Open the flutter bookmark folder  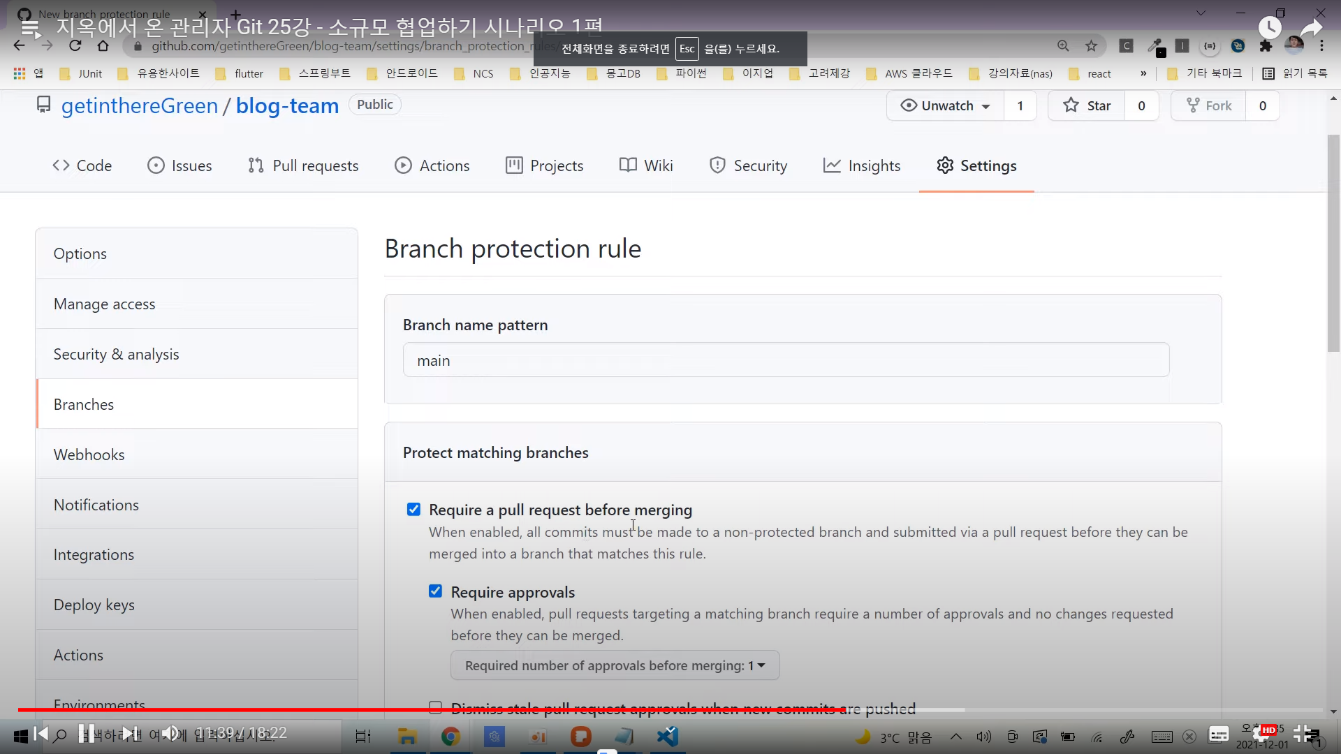[240, 73]
